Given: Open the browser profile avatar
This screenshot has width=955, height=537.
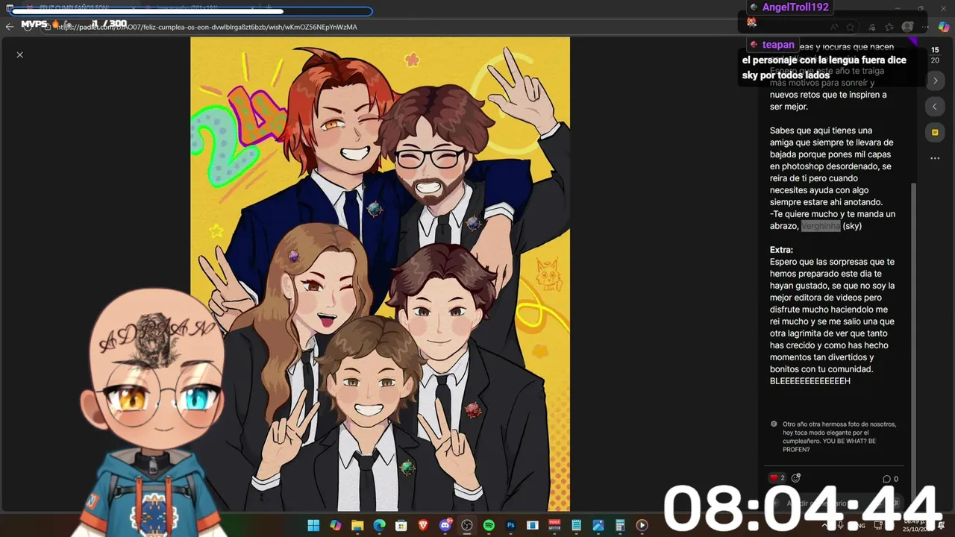Looking at the screenshot, I should (908, 27).
